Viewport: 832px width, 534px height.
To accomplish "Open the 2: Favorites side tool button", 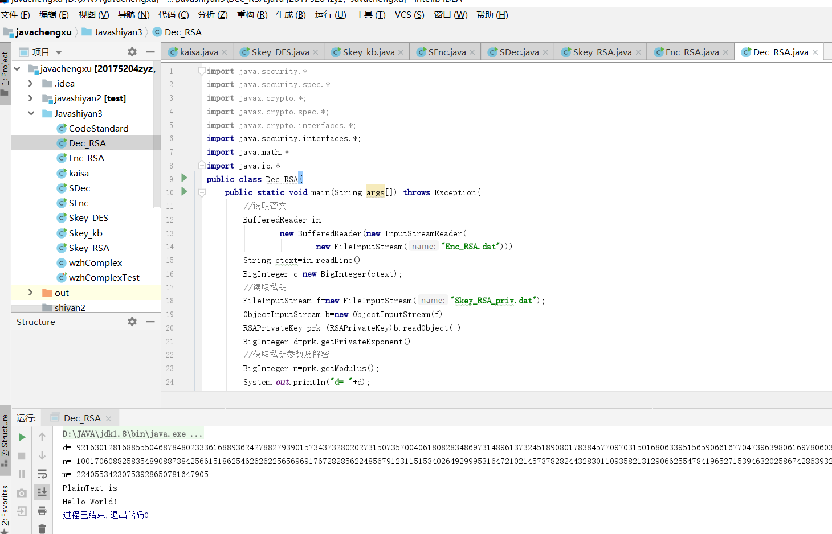I will pos(5,508).
